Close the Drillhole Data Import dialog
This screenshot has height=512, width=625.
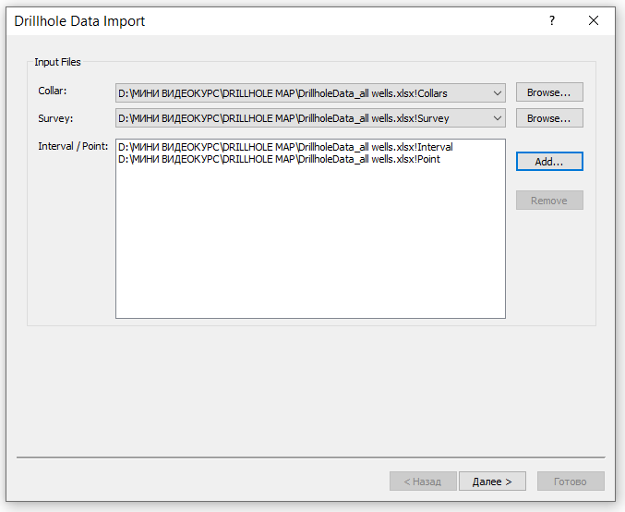pyautogui.click(x=594, y=20)
